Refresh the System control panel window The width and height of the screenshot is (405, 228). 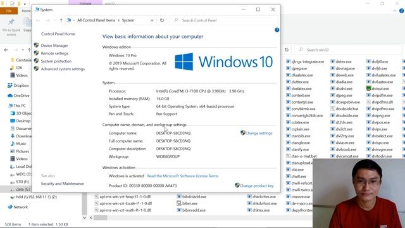pos(162,20)
